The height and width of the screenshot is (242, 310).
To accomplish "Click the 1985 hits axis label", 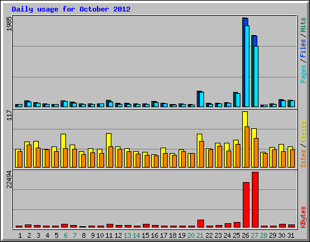I will click(x=9, y=24).
